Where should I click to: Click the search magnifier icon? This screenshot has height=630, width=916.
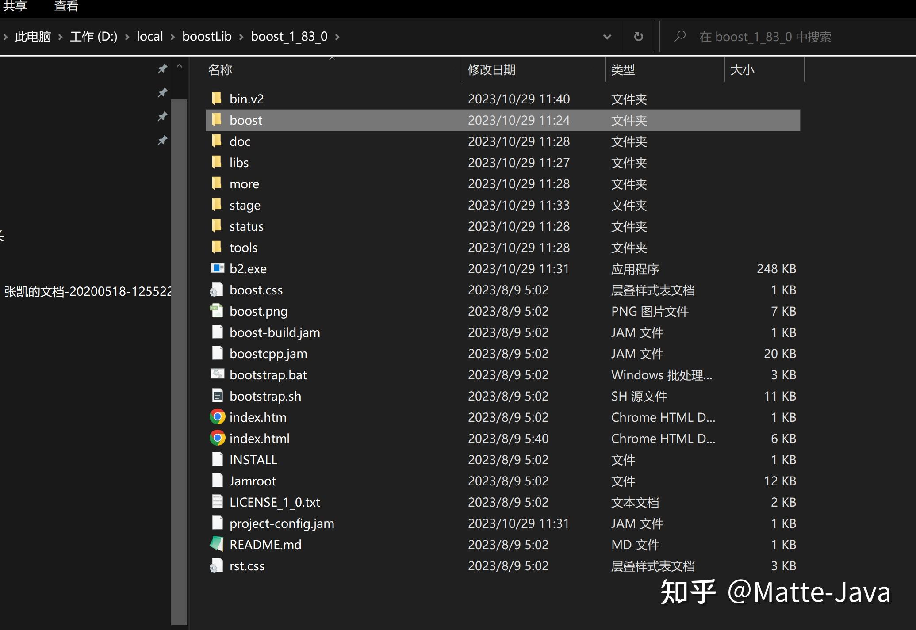point(679,36)
